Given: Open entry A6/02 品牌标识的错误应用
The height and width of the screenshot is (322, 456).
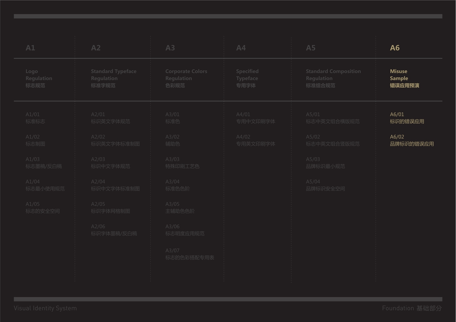Looking at the screenshot, I should 412,140.
